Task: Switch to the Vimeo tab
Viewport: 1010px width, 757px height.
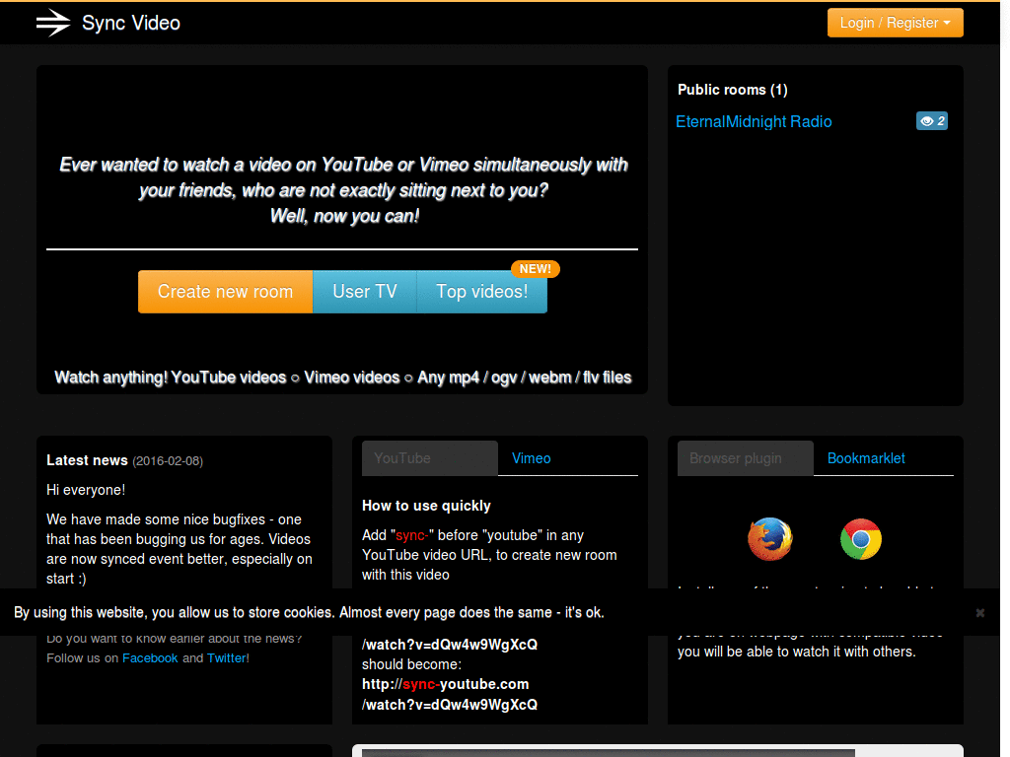Action: [x=532, y=458]
